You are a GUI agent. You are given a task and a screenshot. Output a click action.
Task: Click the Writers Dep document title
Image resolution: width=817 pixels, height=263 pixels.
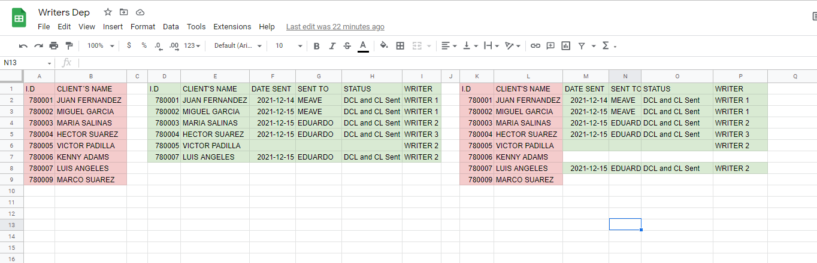tap(63, 12)
